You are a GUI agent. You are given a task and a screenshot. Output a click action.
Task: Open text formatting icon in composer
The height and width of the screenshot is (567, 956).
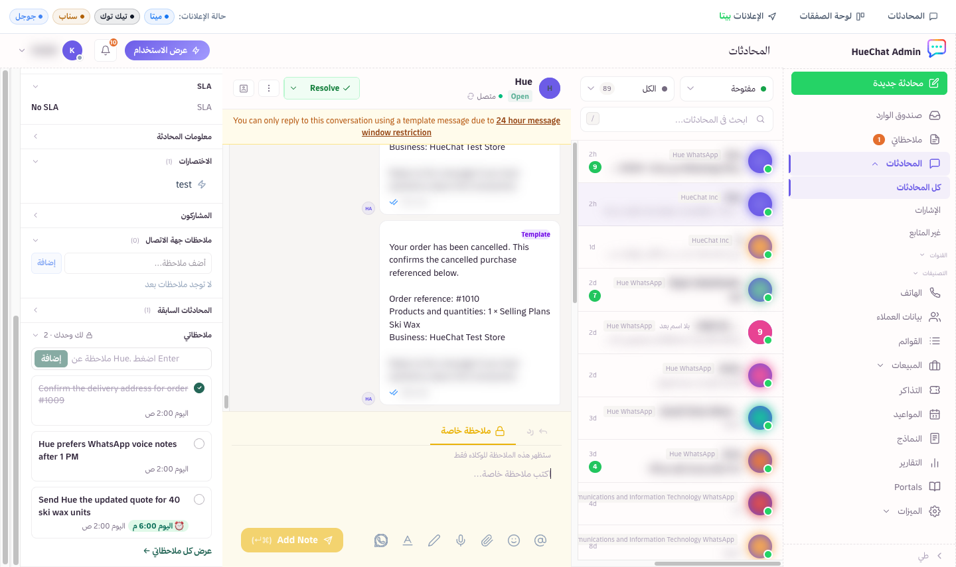[408, 540]
